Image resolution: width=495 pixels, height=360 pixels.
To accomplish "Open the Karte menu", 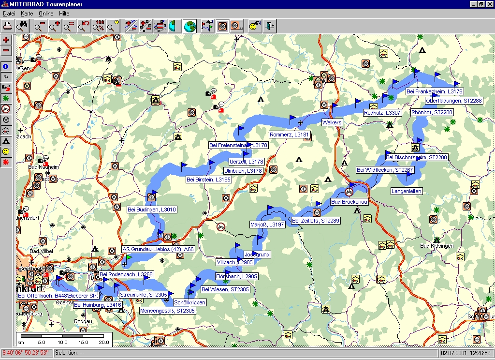I will tap(27, 14).
